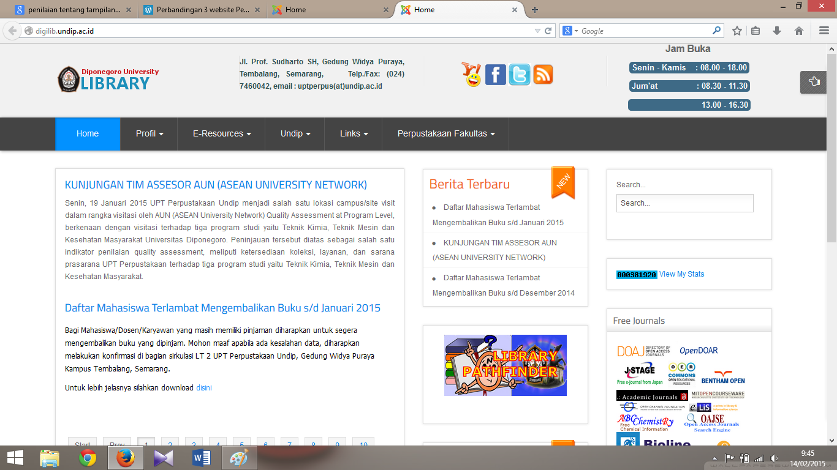Open the Twitter icon

520,75
